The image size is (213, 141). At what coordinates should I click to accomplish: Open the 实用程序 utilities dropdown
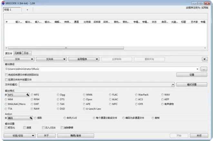pyautogui.click(x=84, y=59)
